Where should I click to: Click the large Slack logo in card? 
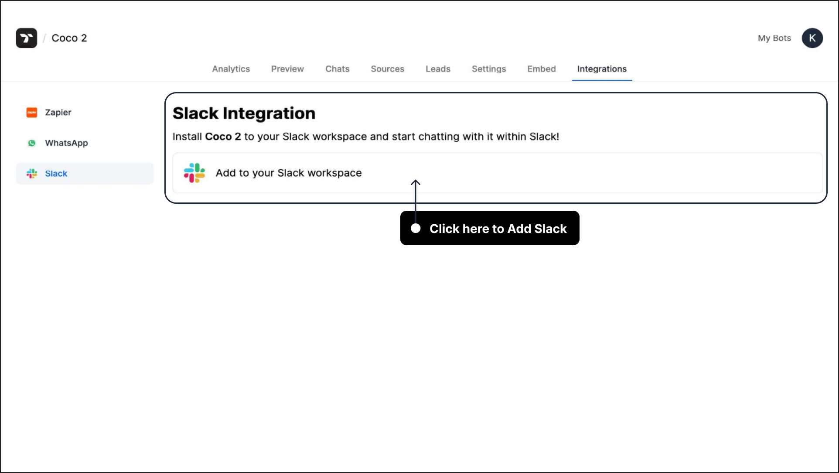click(194, 173)
